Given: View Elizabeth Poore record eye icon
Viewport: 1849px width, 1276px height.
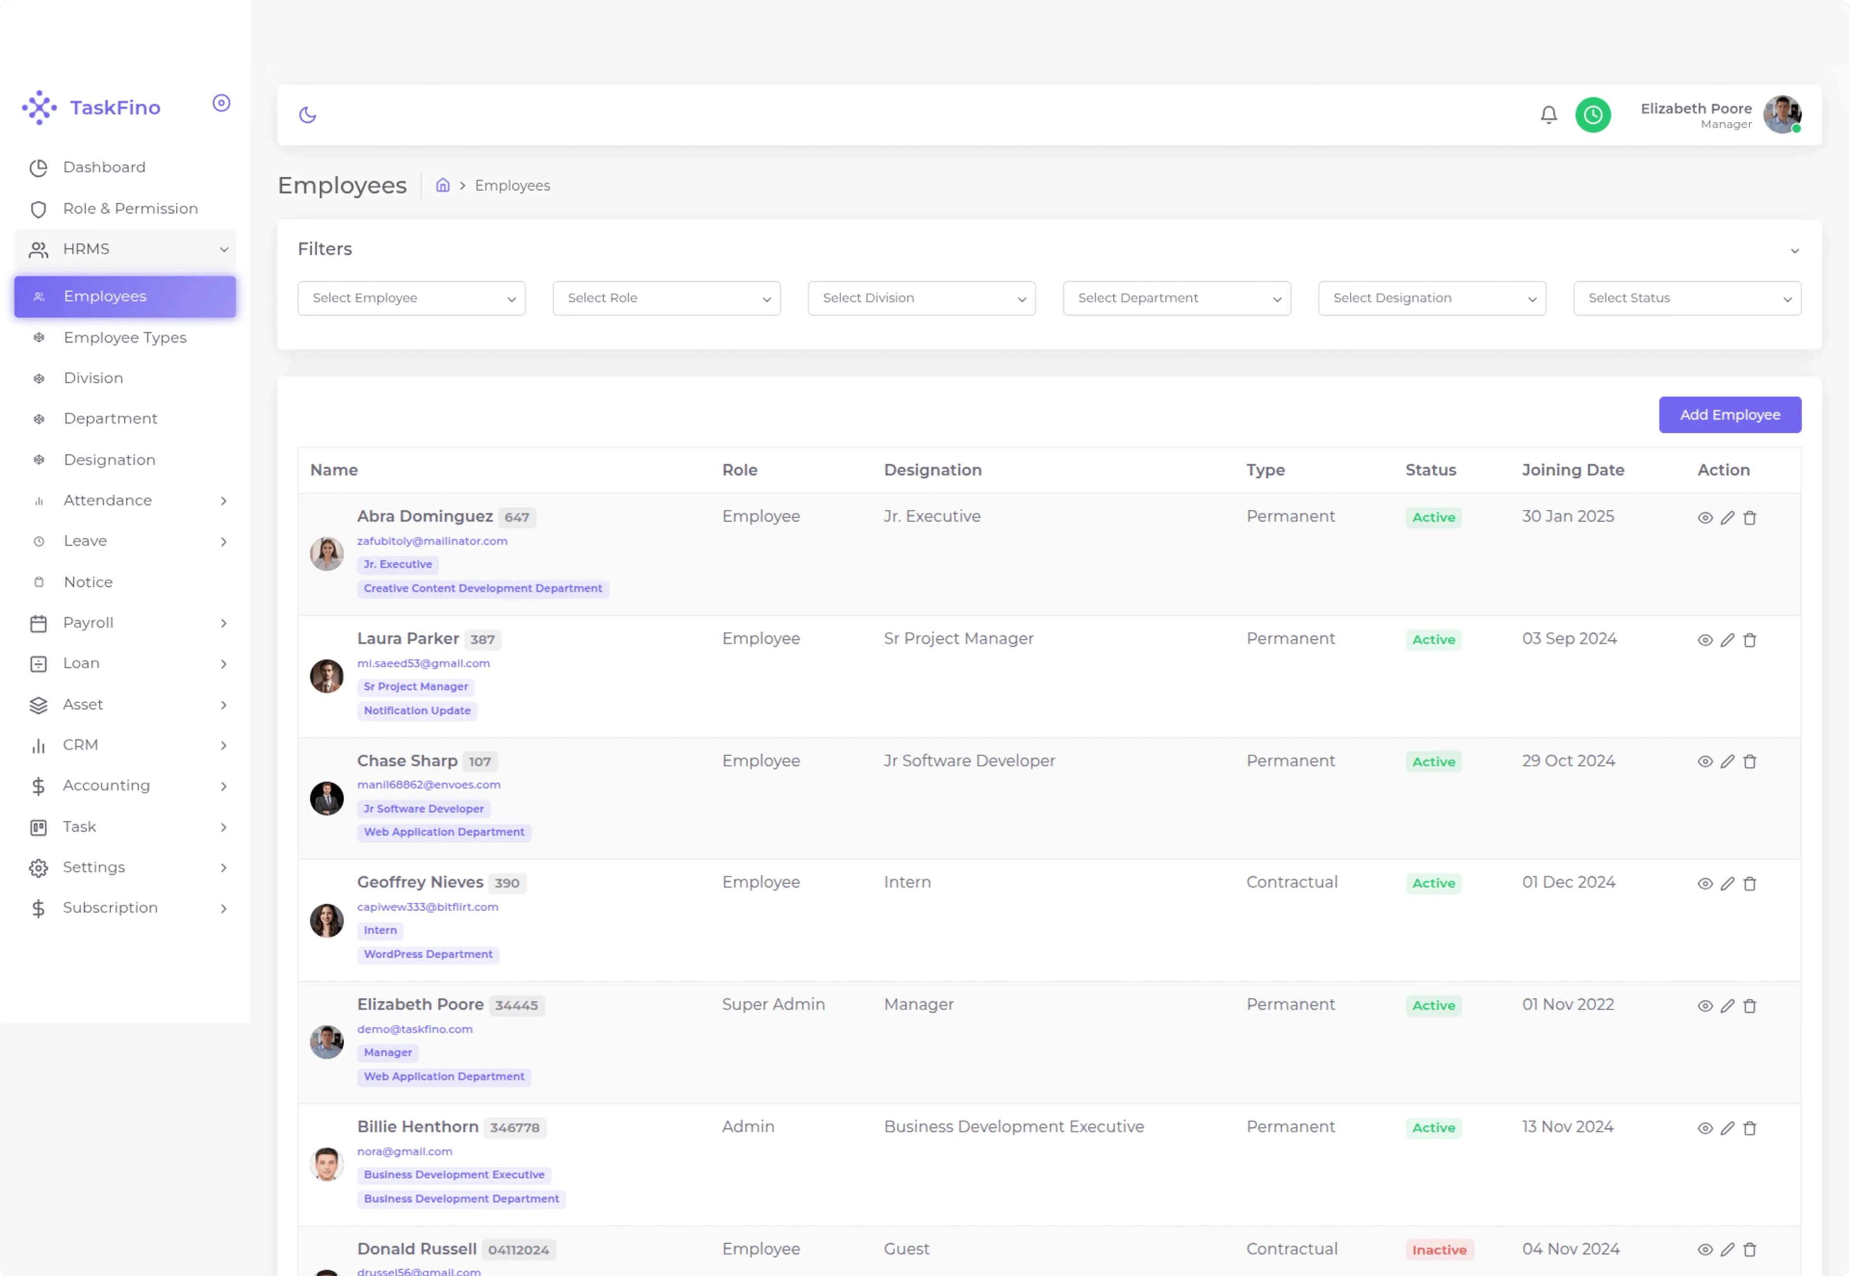Looking at the screenshot, I should (x=1705, y=1006).
